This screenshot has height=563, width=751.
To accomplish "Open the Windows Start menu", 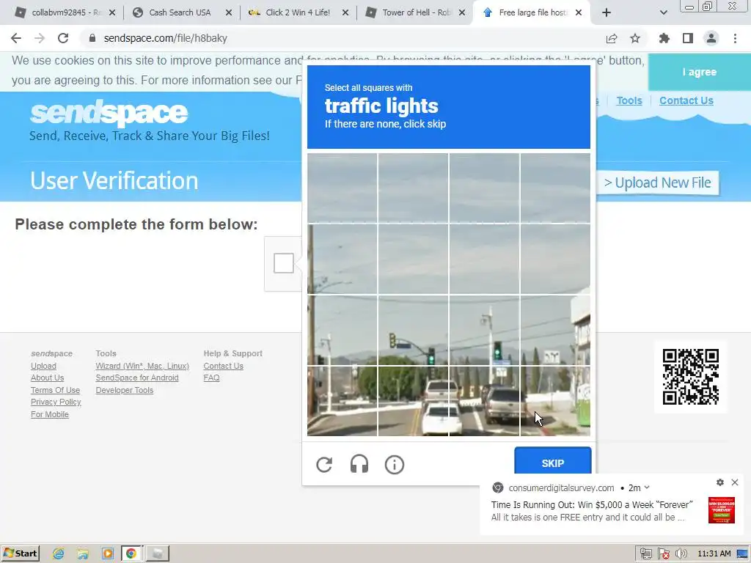I will click(x=21, y=554).
